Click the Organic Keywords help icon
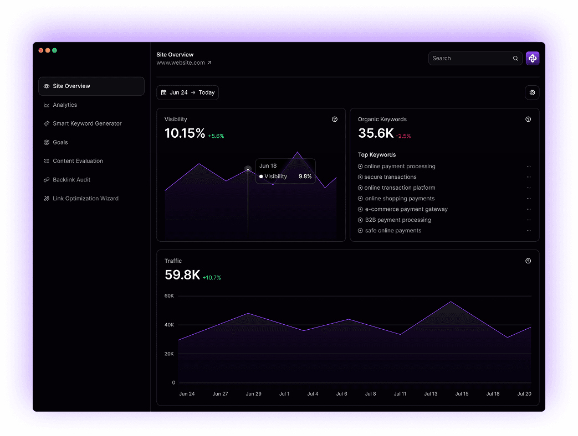Viewport: 578px width, 436px height. point(528,120)
